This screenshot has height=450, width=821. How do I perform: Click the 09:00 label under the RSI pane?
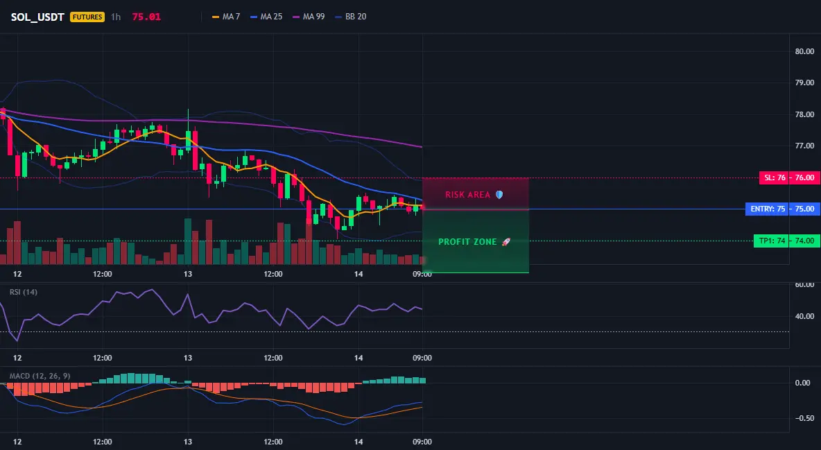coord(422,358)
